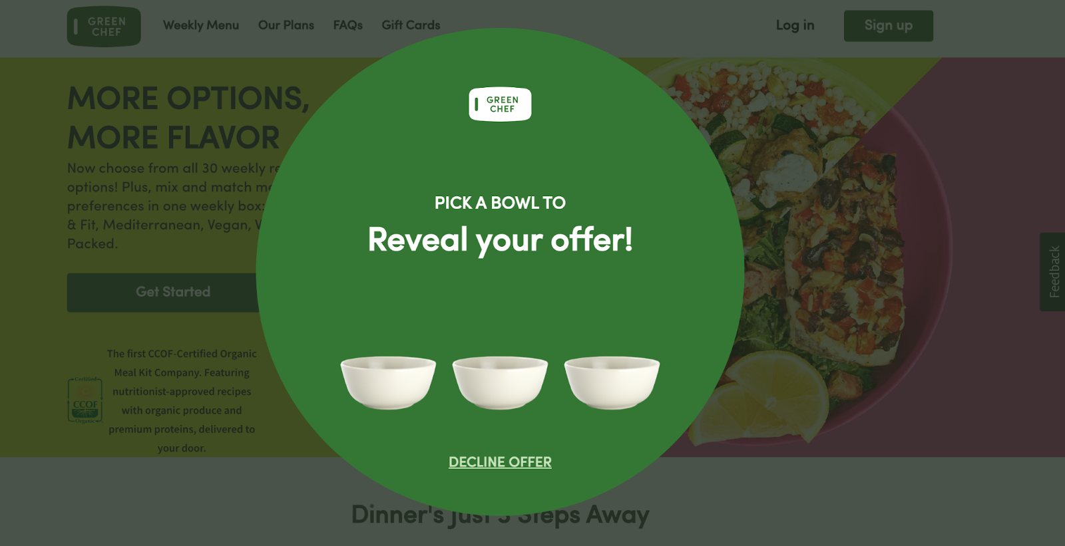Image resolution: width=1065 pixels, height=546 pixels.
Task: Open the Feedback side tab
Action: pyautogui.click(x=1053, y=272)
